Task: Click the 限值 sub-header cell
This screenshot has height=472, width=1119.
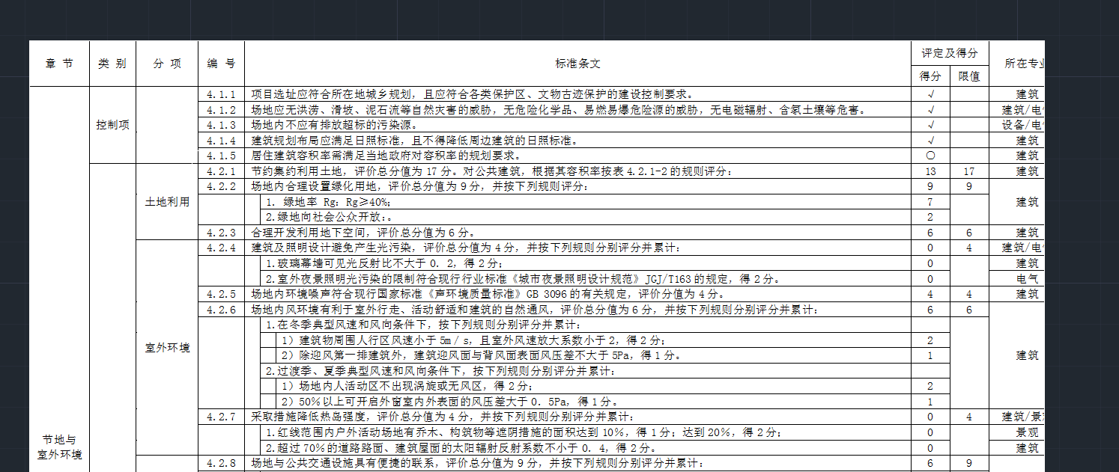Action: 969,76
